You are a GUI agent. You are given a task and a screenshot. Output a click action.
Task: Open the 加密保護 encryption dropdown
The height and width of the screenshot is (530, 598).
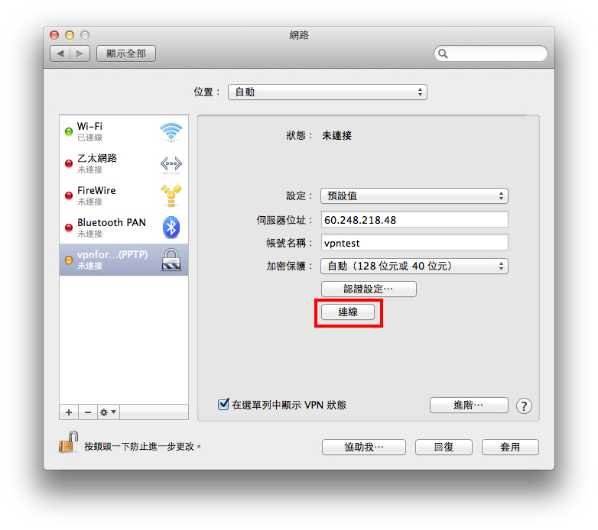coord(414,266)
